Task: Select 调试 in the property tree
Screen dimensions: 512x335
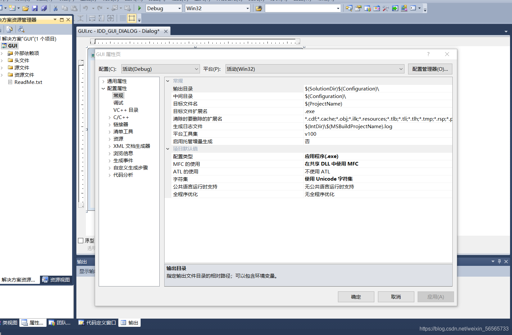Action: pos(118,103)
